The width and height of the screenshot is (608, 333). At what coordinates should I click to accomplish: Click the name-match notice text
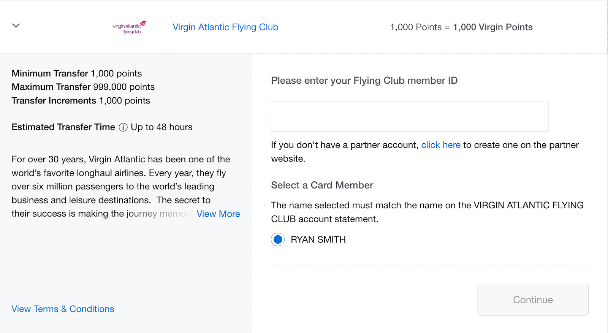(x=427, y=212)
